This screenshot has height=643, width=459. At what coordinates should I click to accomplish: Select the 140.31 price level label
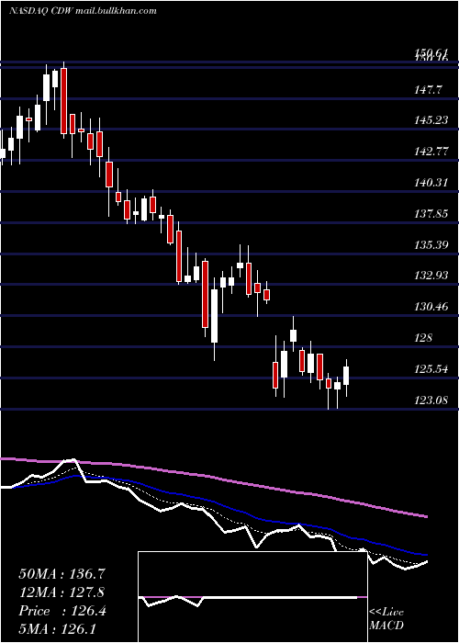coord(431,183)
